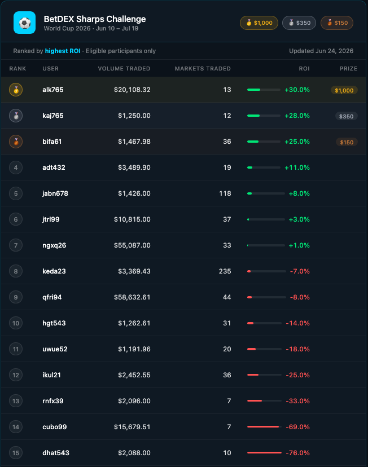This screenshot has height=467, width=368.
Task: Click rank 8 badge for keda23
Action: [16, 271]
